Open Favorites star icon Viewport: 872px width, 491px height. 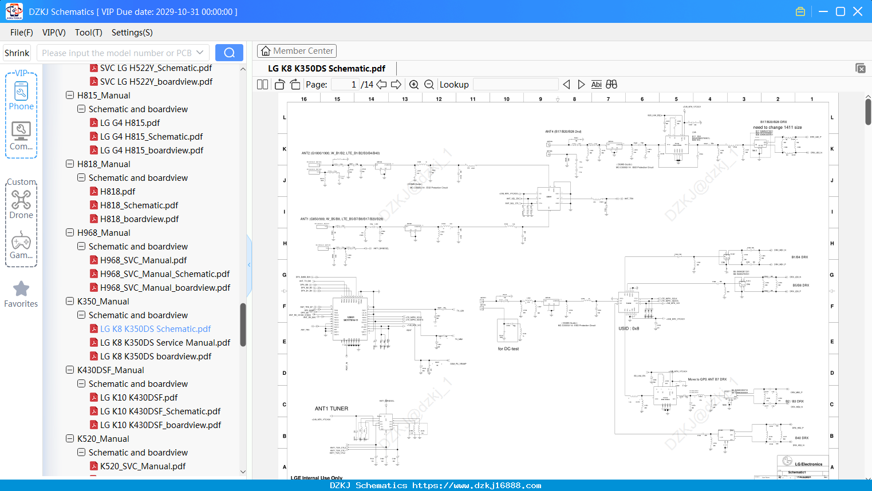pyautogui.click(x=21, y=289)
